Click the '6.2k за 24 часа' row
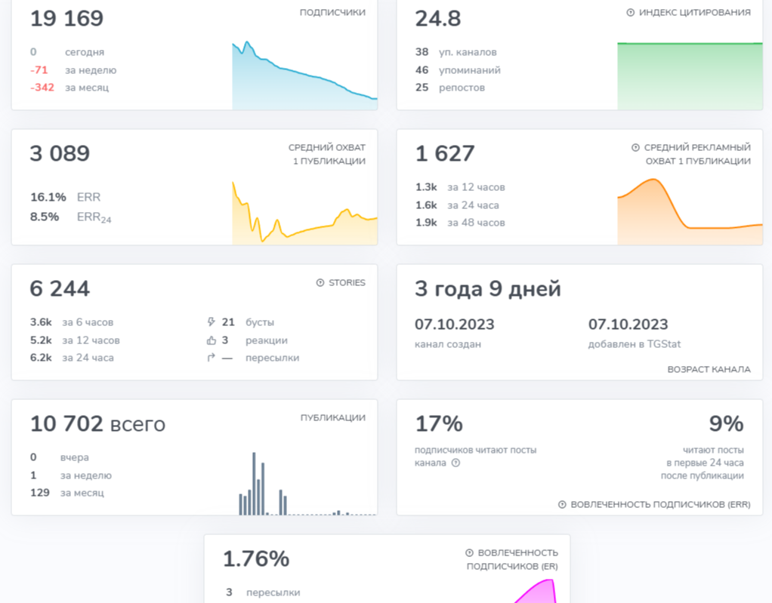The width and height of the screenshot is (772, 603). [72, 358]
